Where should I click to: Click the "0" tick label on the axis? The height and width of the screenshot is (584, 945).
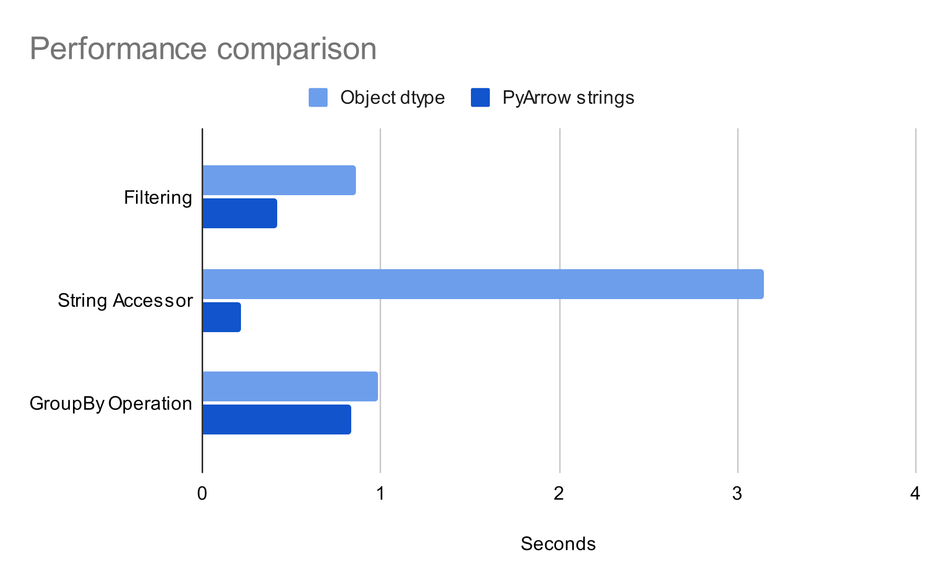tap(202, 494)
